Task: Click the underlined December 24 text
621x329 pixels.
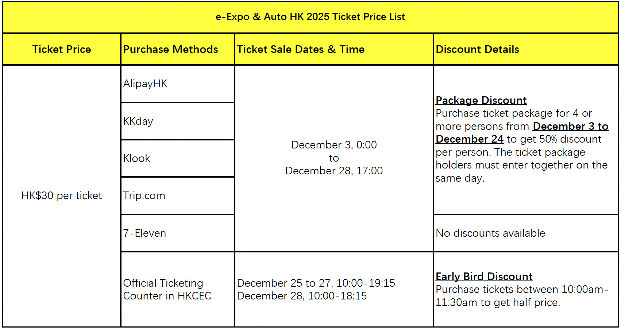Action: (470, 139)
